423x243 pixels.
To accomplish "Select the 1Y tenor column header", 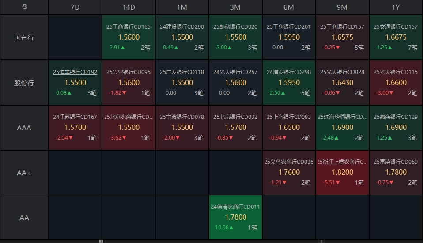I will (396, 7).
